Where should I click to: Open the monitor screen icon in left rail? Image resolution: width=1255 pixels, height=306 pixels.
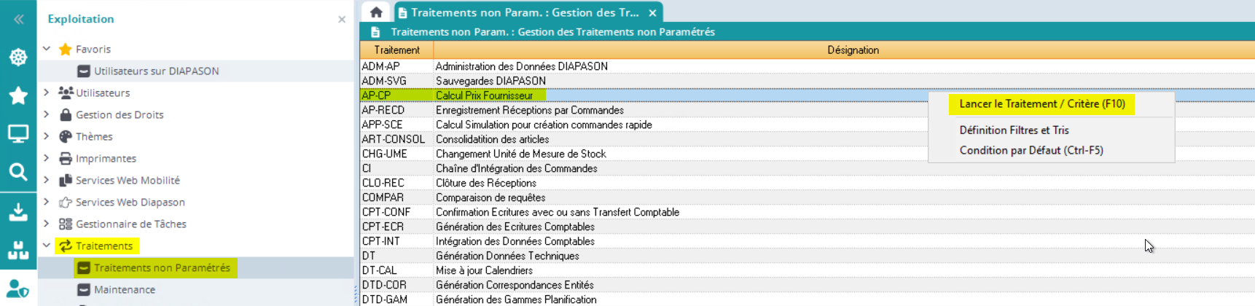(18, 134)
